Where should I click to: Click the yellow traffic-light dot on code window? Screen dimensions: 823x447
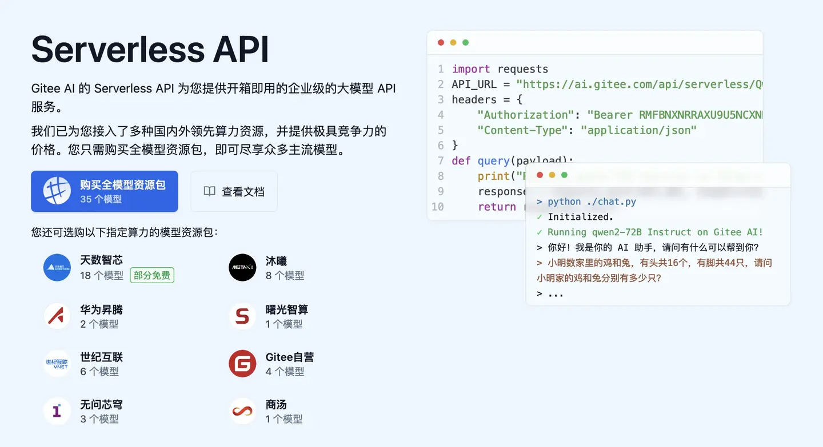(453, 42)
